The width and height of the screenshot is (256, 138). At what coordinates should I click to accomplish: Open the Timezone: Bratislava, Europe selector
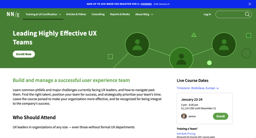click(198, 88)
